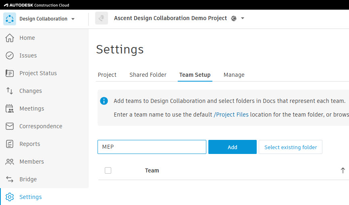Click the Members people icon

pyautogui.click(x=10, y=162)
